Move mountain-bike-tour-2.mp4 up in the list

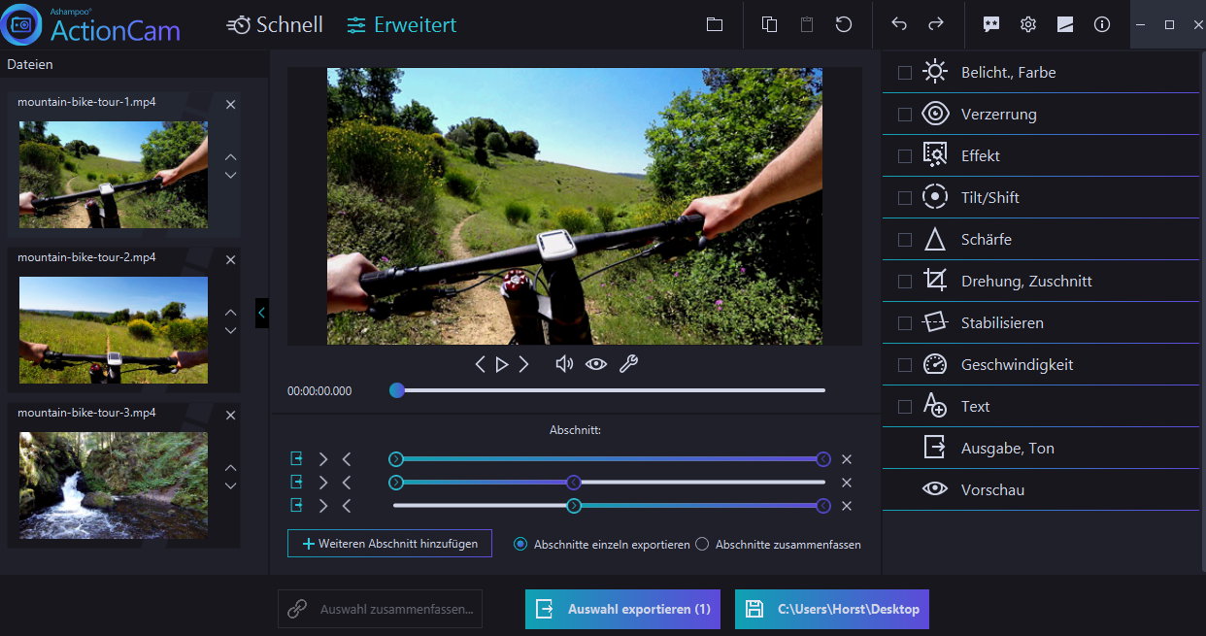coord(230,313)
